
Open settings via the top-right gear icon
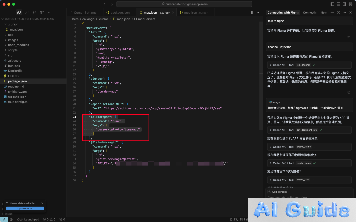350,4
